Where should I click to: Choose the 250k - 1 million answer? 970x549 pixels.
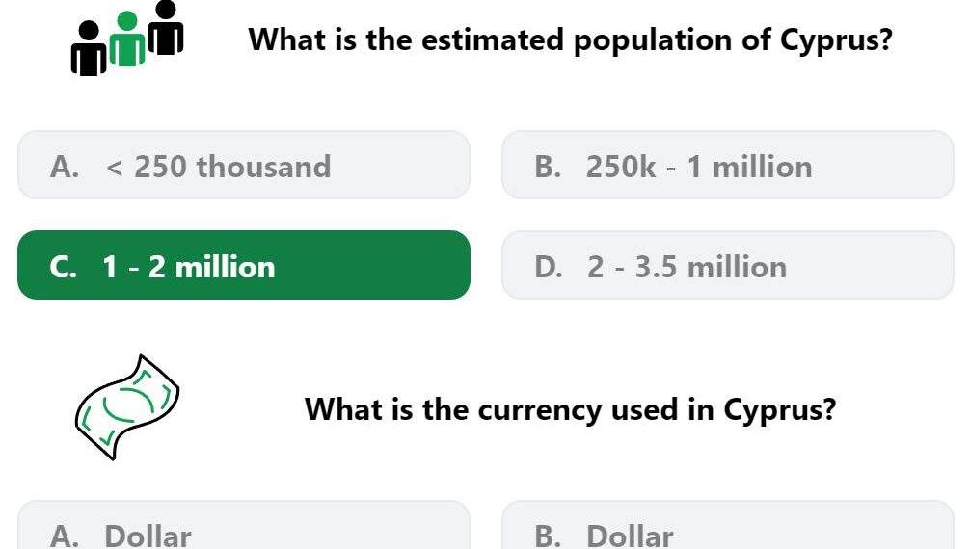[727, 166]
